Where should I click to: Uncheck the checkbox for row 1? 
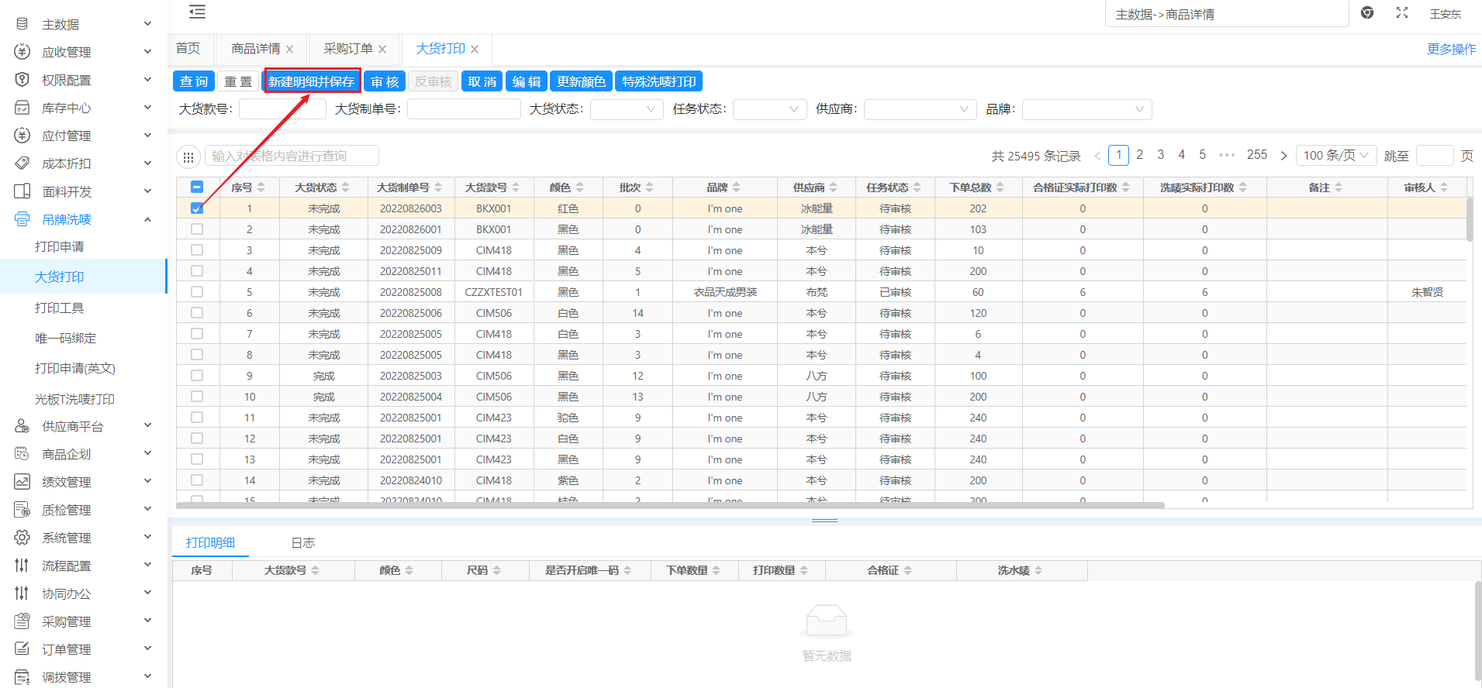tap(197, 208)
